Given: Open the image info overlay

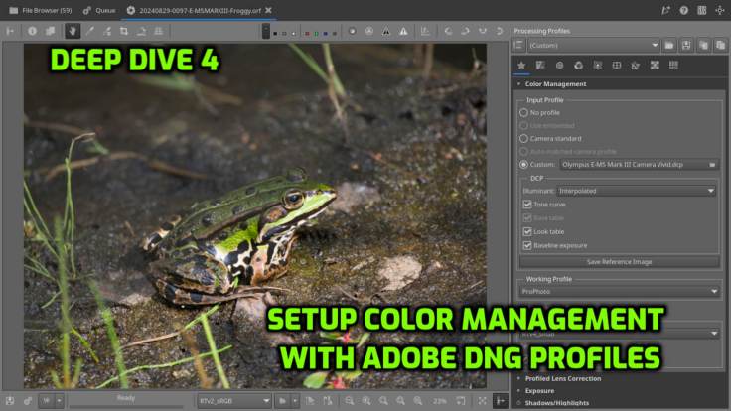Looking at the screenshot, I should (x=32, y=31).
